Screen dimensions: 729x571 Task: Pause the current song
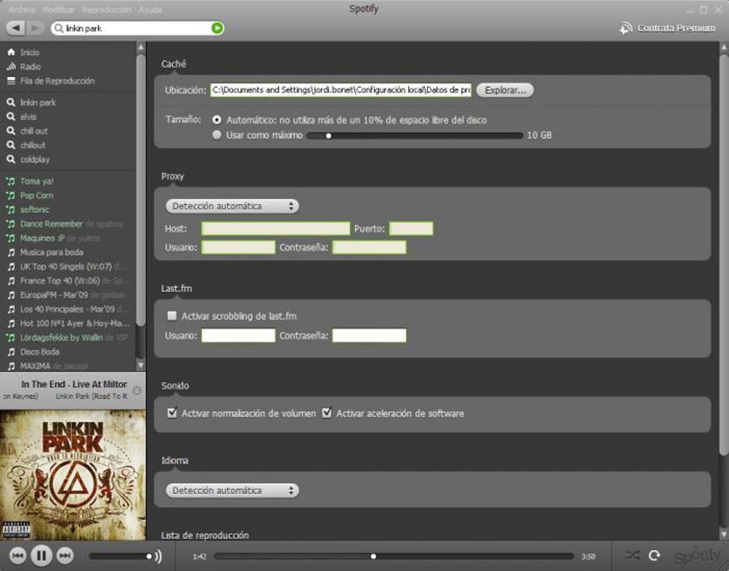point(41,556)
